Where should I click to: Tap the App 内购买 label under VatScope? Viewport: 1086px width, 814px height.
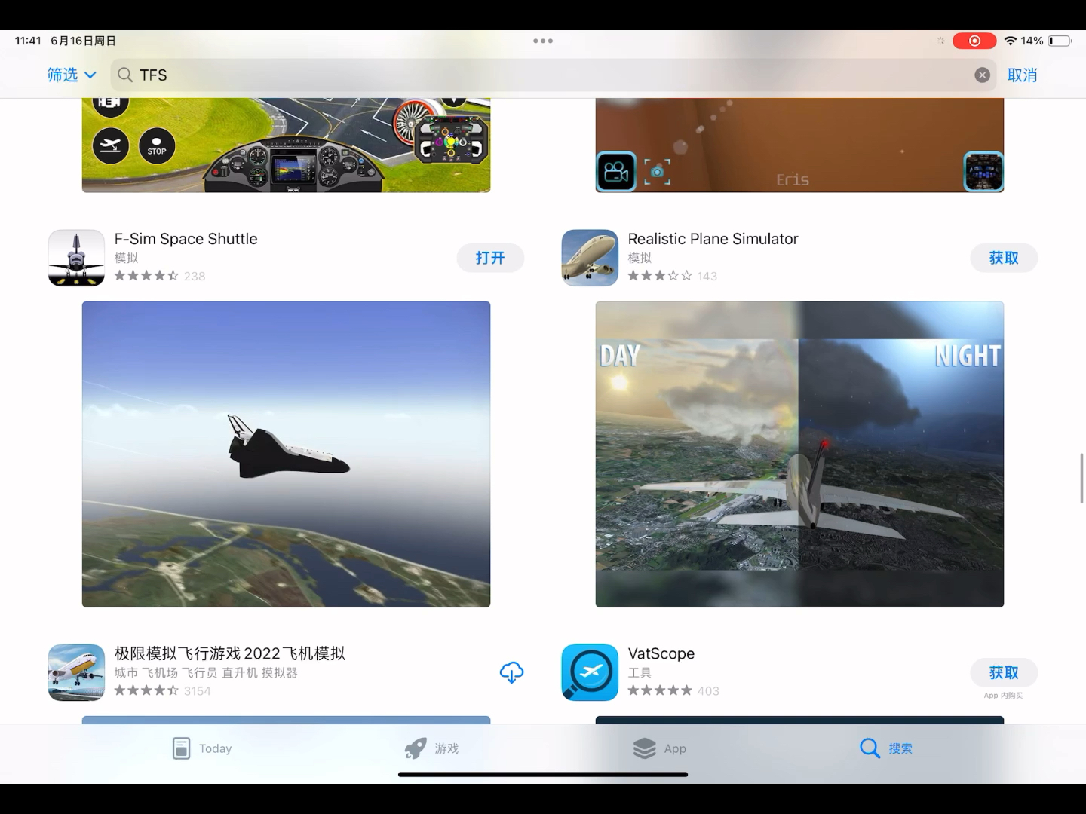(x=1004, y=696)
